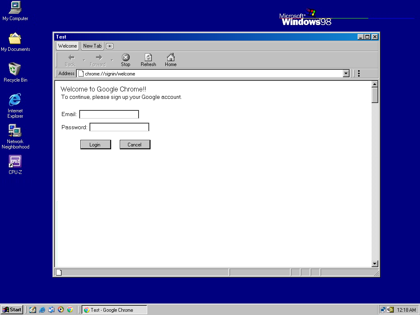Click the scrollbar up arrow

point(375,84)
